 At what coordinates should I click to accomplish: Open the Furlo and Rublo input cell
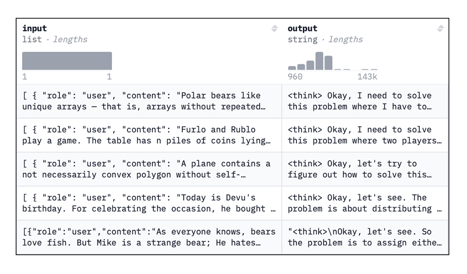pyautogui.click(x=149, y=135)
